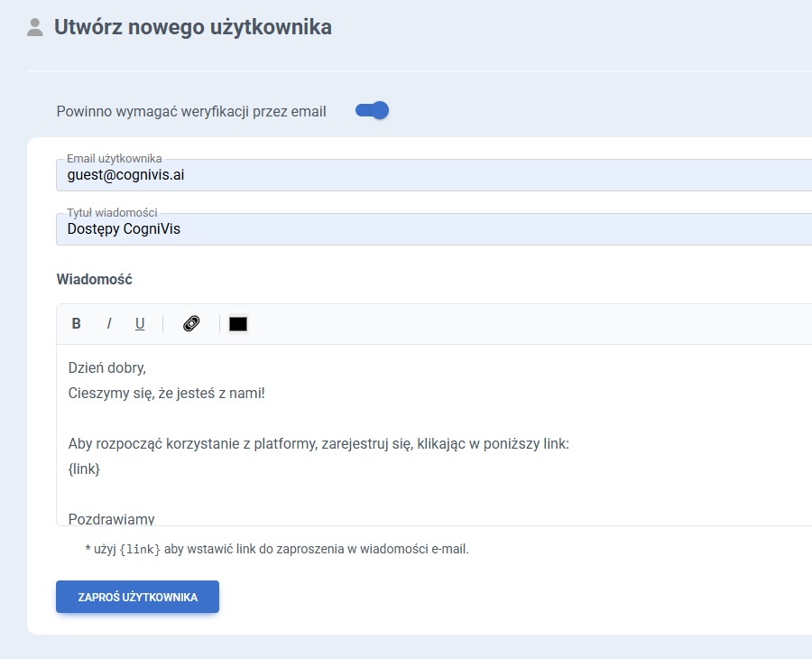
Task: Click into the 'Tytuł wiadomości' field
Action: (433, 229)
